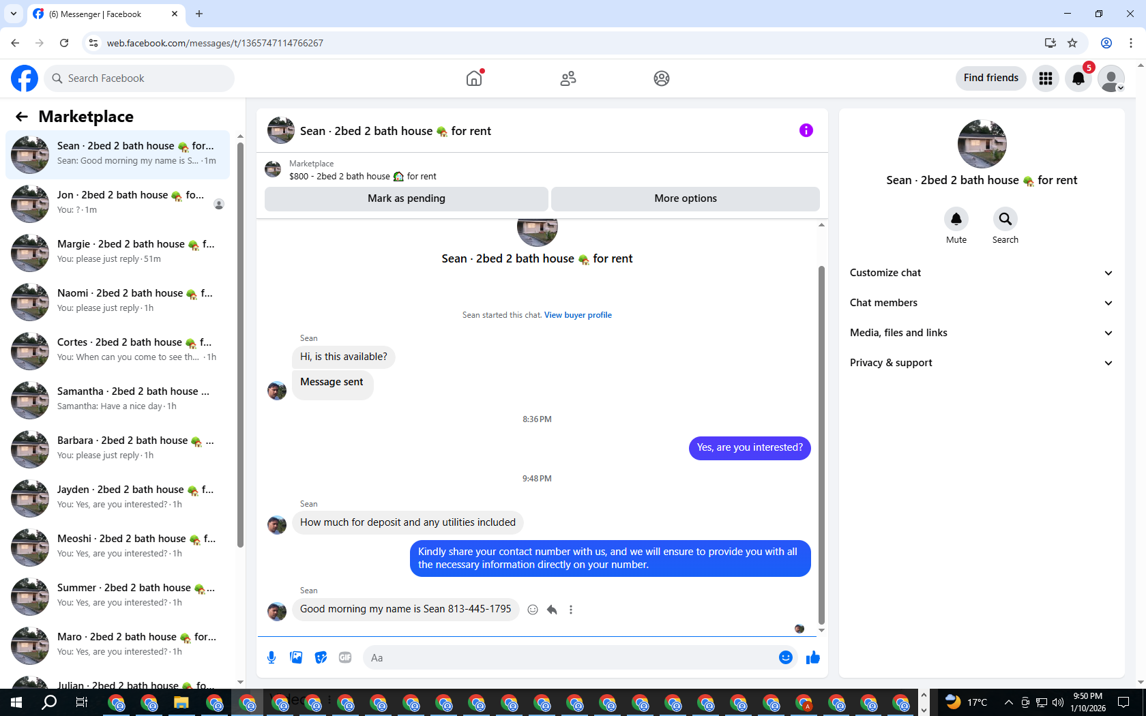Click the listing thumbnail in the right panel
1146x716 pixels.
click(x=982, y=144)
